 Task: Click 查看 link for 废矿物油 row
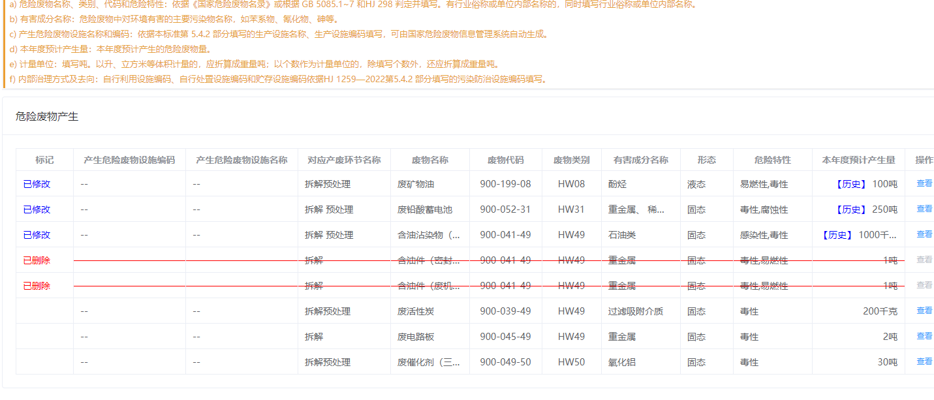924,184
